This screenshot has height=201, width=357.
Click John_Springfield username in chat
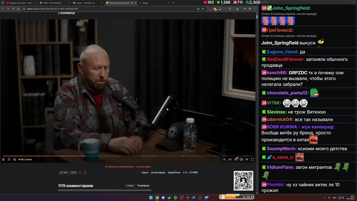click(291, 8)
